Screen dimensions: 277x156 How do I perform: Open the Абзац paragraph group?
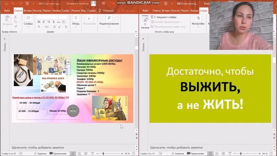(76, 22)
